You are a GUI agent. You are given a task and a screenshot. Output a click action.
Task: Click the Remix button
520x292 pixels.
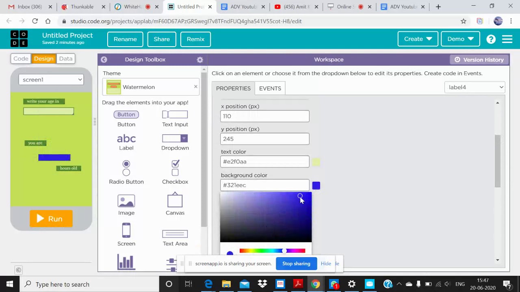[x=195, y=39]
